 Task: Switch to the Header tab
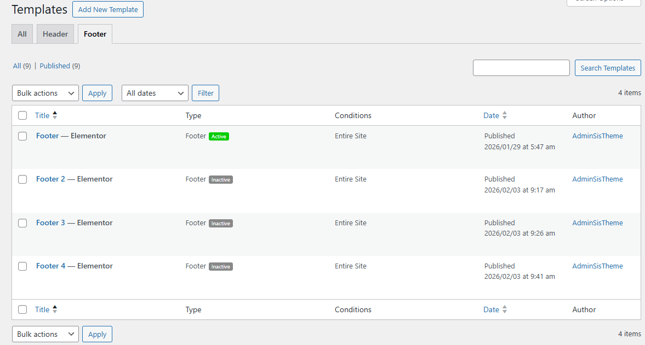tap(55, 33)
